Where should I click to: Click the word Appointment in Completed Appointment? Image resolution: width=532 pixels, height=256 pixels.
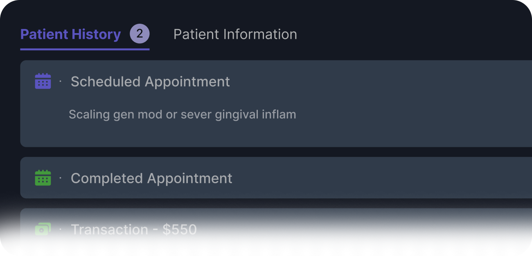[x=190, y=178]
